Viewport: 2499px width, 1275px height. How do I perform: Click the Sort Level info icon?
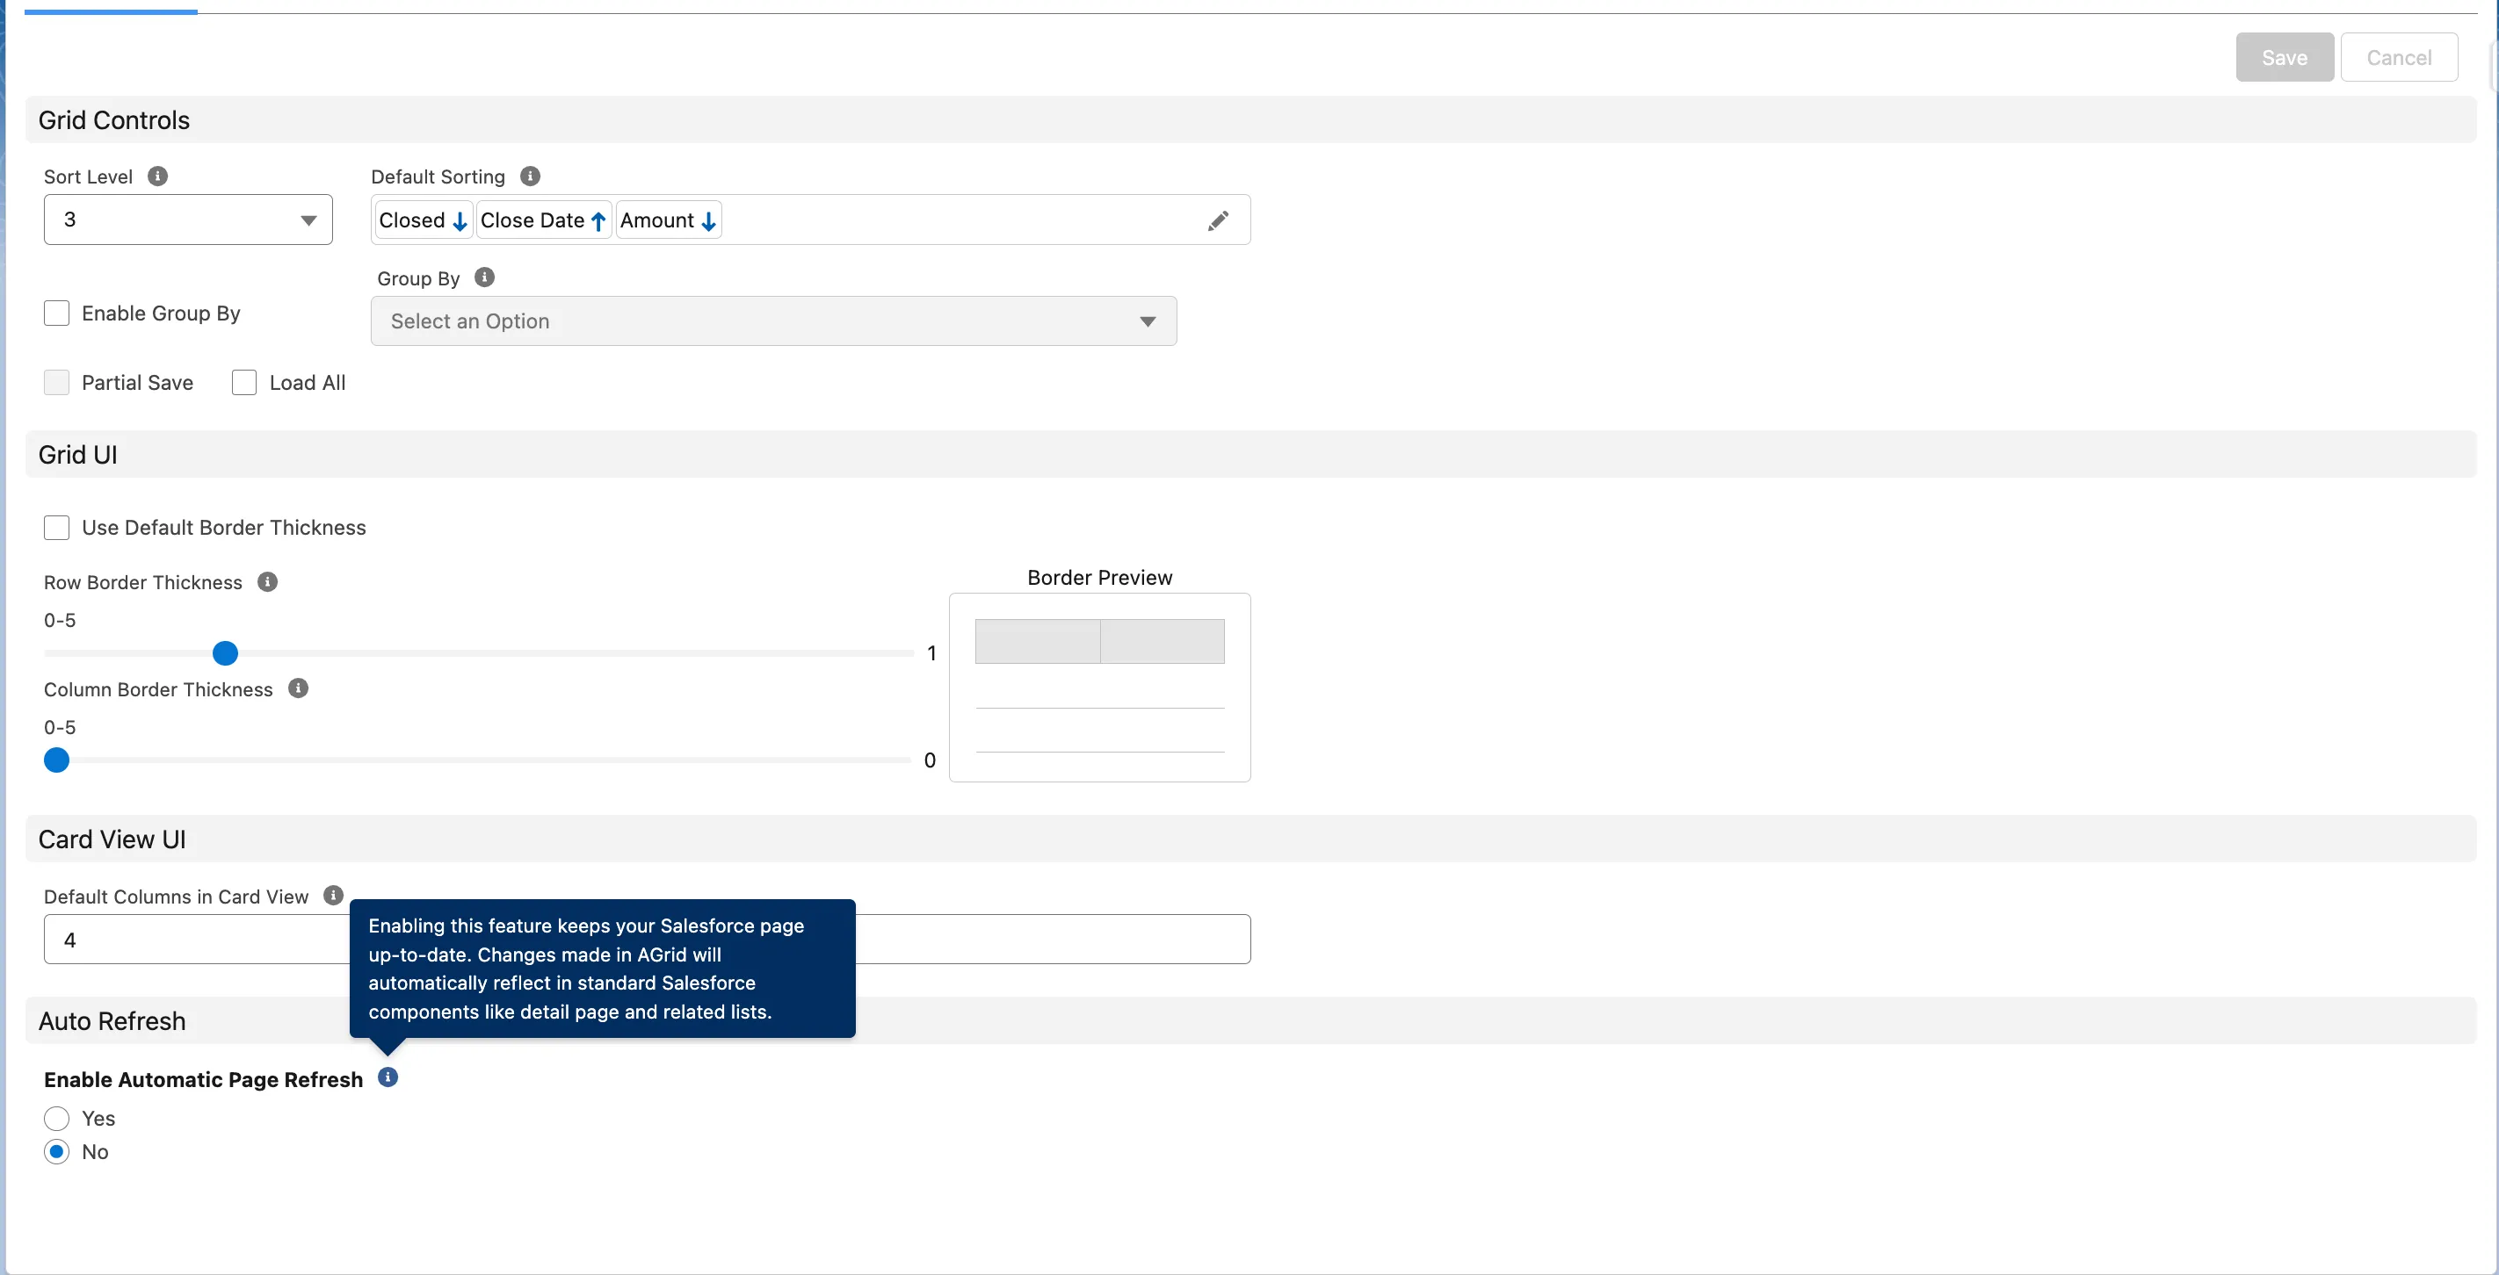point(157,176)
